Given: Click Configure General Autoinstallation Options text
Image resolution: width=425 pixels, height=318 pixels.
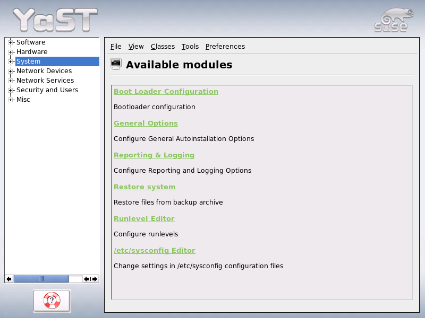Looking at the screenshot, I should click(184, 139).
